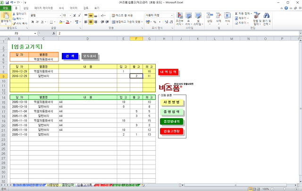Click the AutoSum sigma icon
Viewport: 302px width, 191px height.
236,14
